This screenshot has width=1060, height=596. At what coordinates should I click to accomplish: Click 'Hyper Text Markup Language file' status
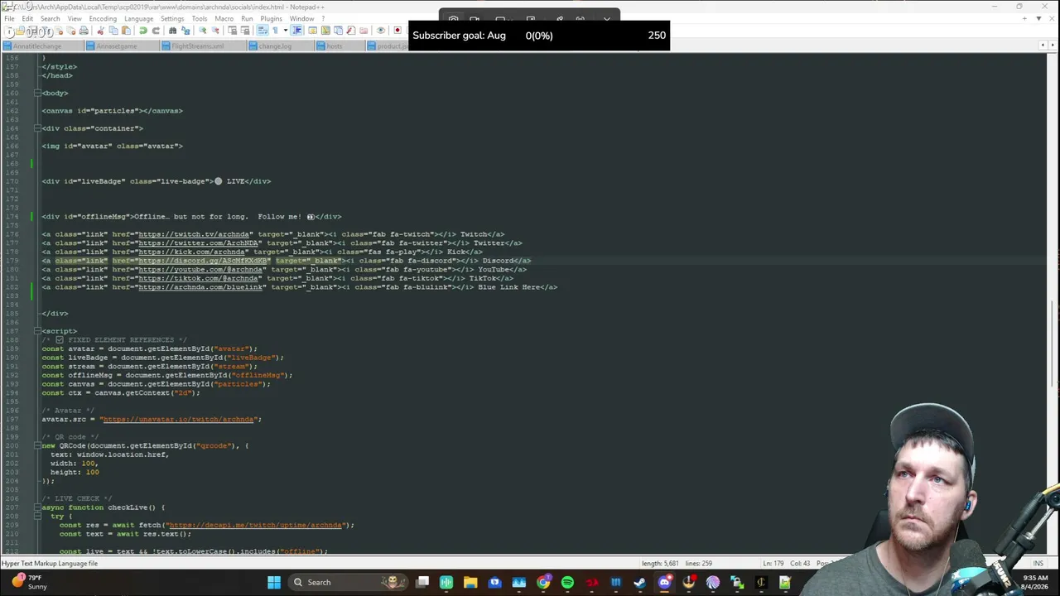pos(50,564)
